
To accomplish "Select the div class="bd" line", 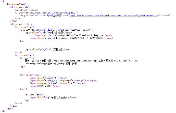I will [x=25, y=55].
